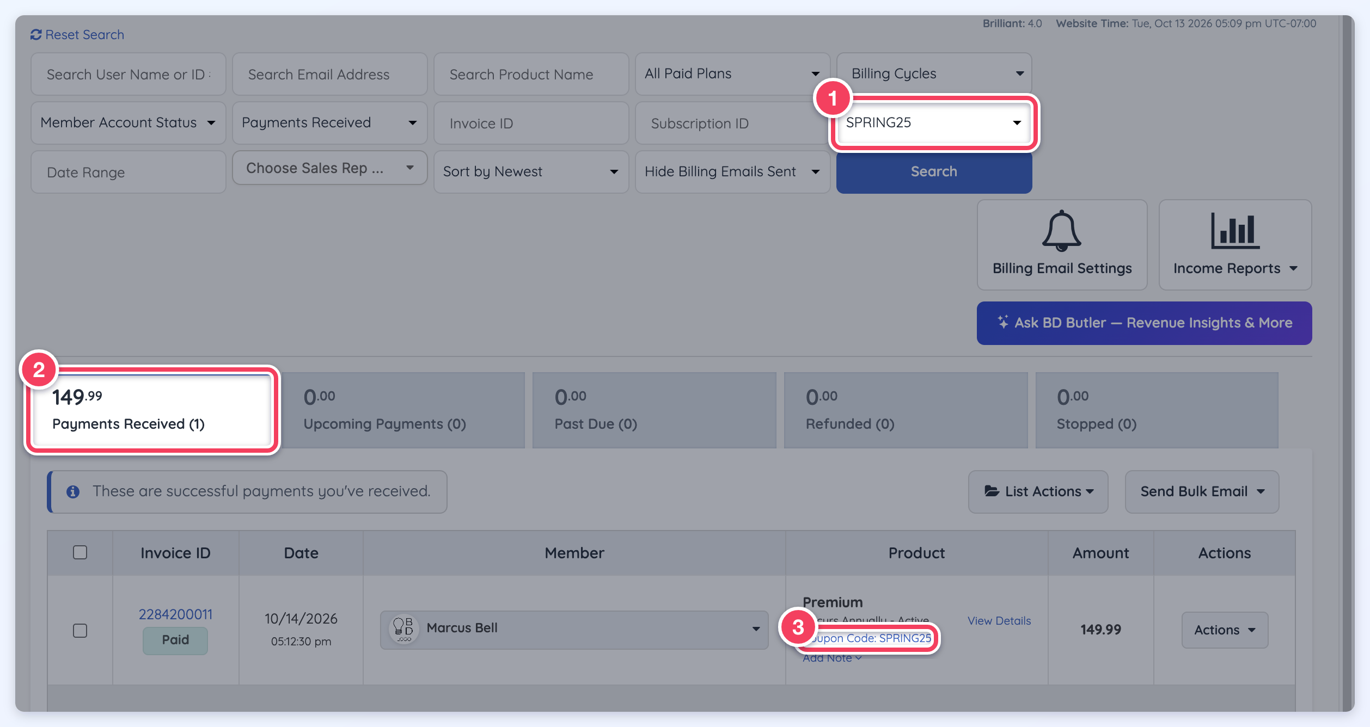This screenshot has height=727, width=1370.
Task: Check the box for invoice 2284200011
Action: pyautogui.click(x=80, y=630)
